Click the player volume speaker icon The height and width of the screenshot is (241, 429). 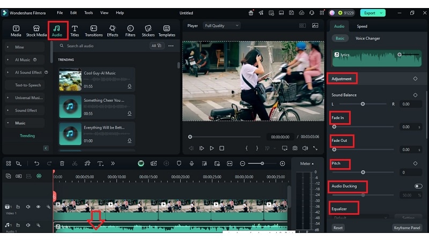(x=305, y=148)
